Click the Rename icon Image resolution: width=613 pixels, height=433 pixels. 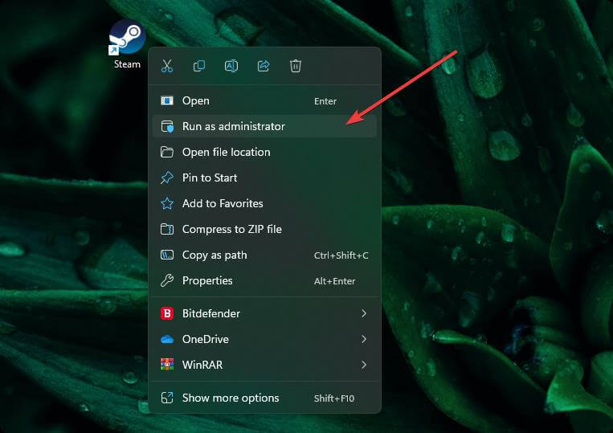pos(231,66)
